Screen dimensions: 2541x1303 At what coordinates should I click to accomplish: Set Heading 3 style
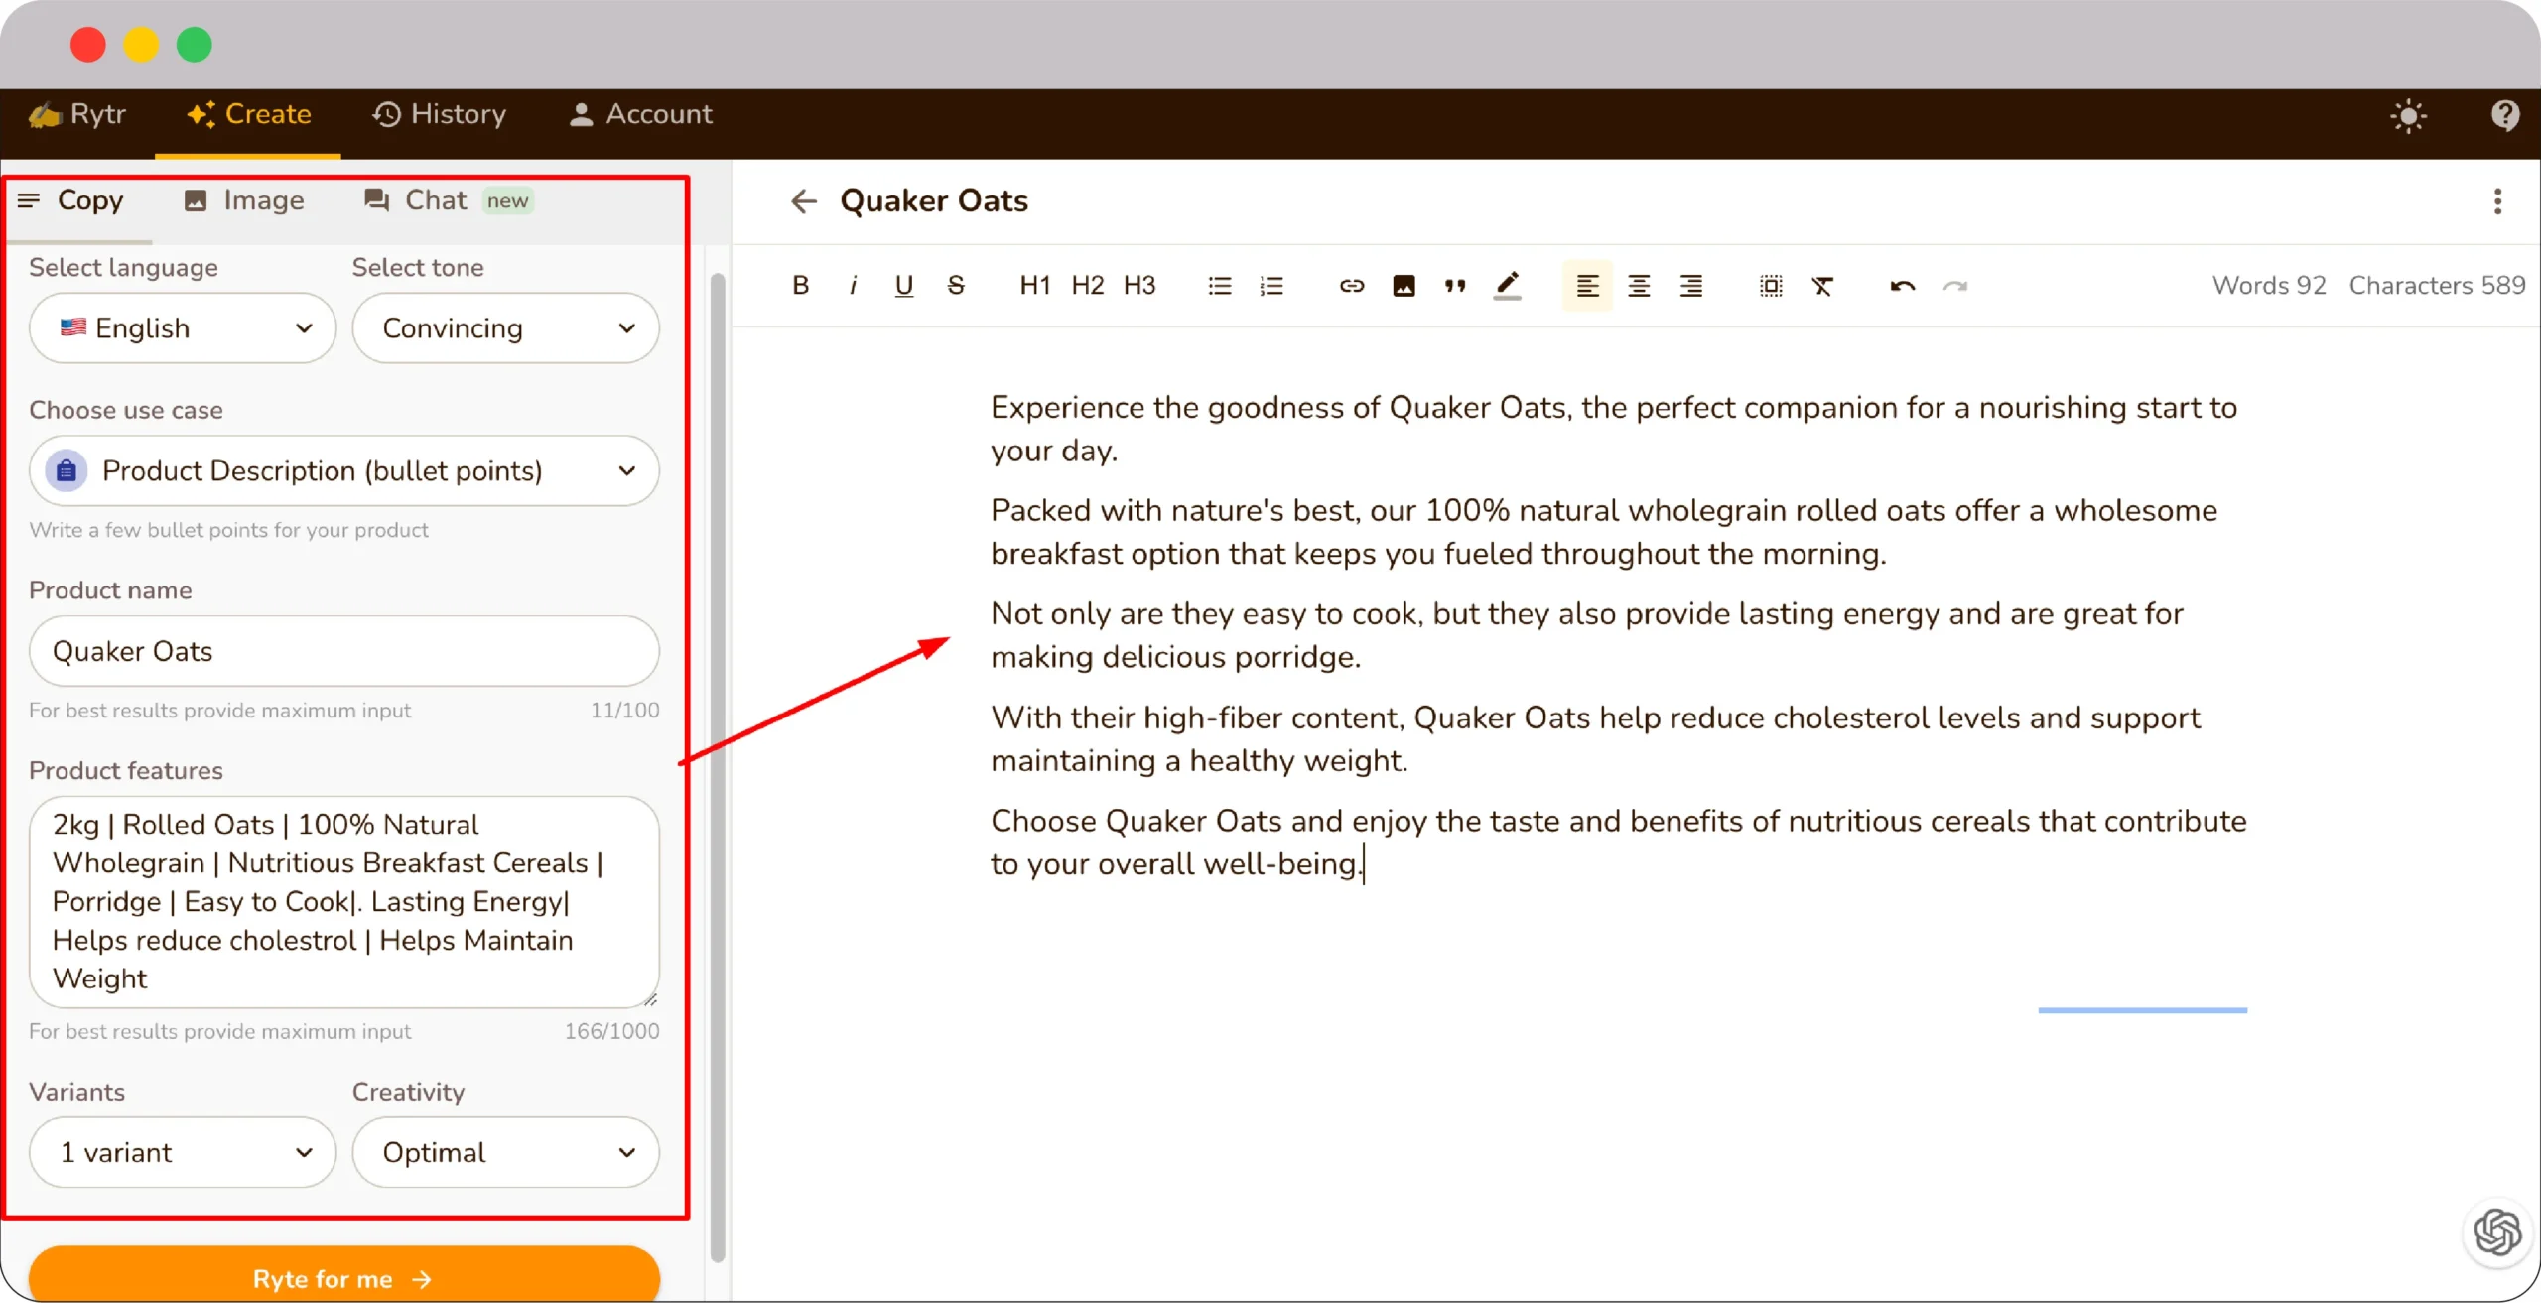coord(1139,286)
